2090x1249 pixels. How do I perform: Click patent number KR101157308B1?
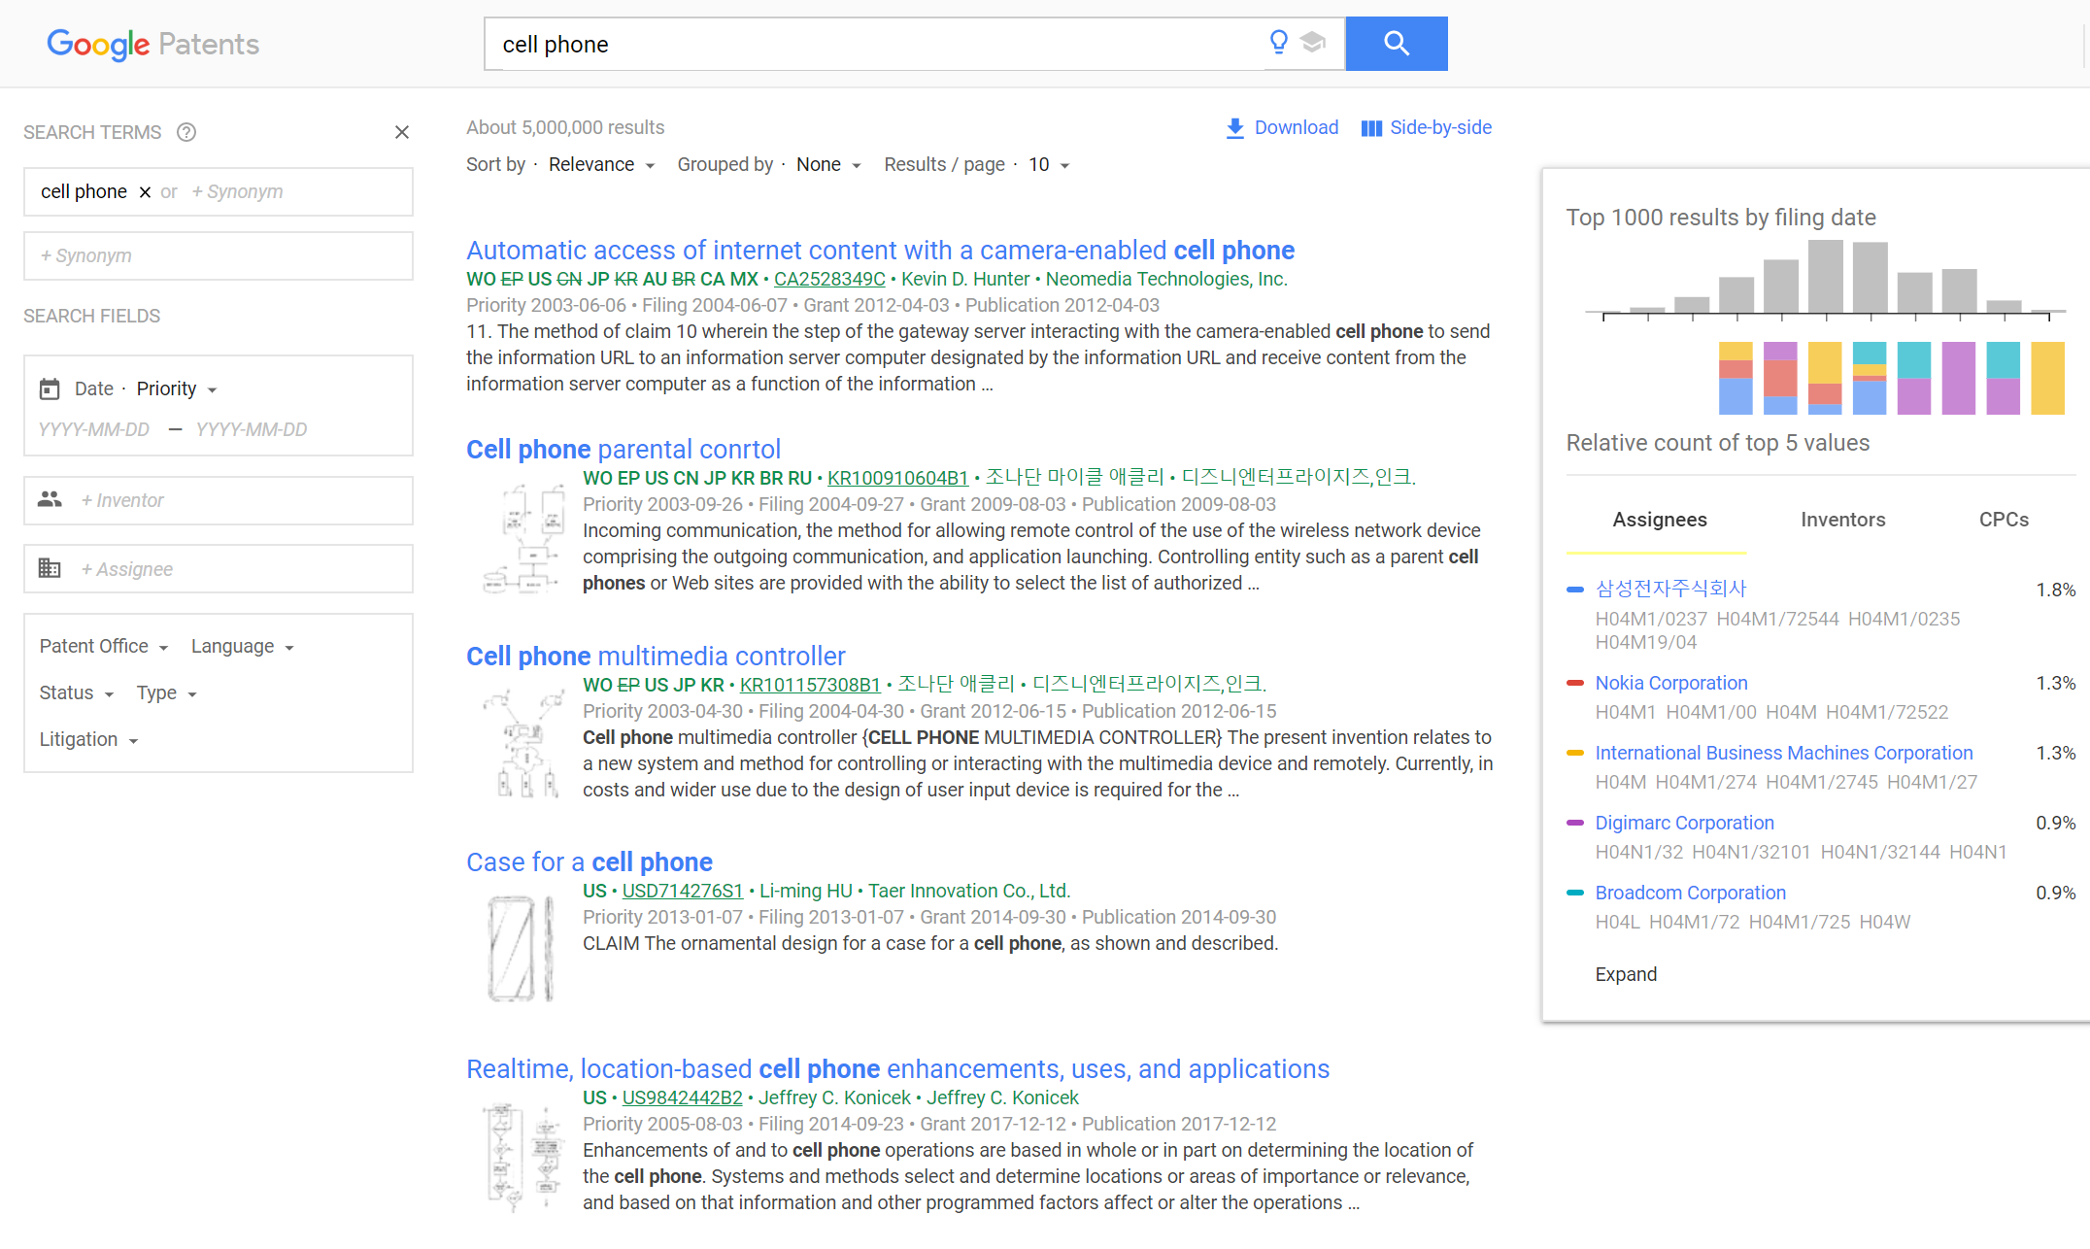(810, 685)
